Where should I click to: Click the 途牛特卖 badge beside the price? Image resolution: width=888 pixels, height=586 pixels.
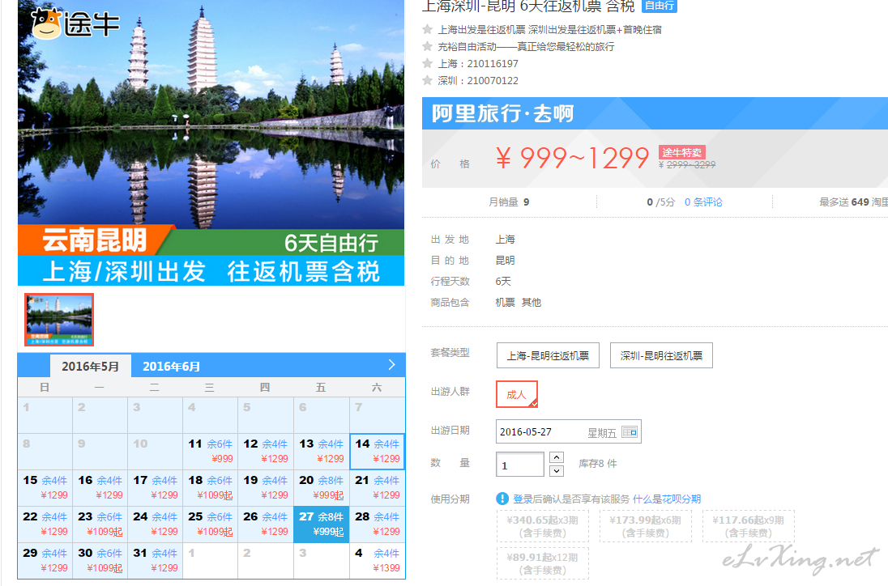coord(682,152)
